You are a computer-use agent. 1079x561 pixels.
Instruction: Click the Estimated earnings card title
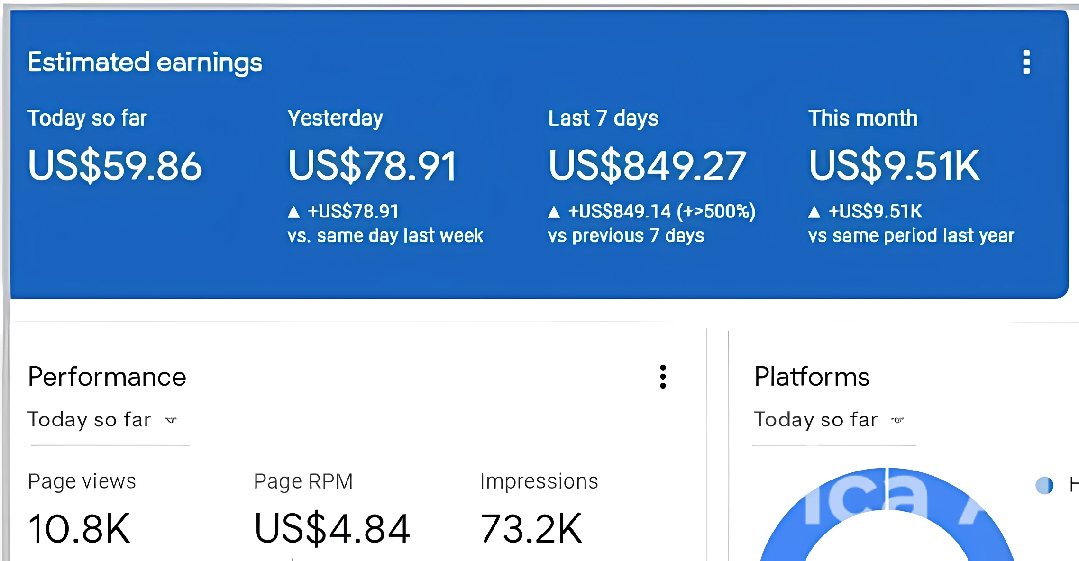point(145,62)
